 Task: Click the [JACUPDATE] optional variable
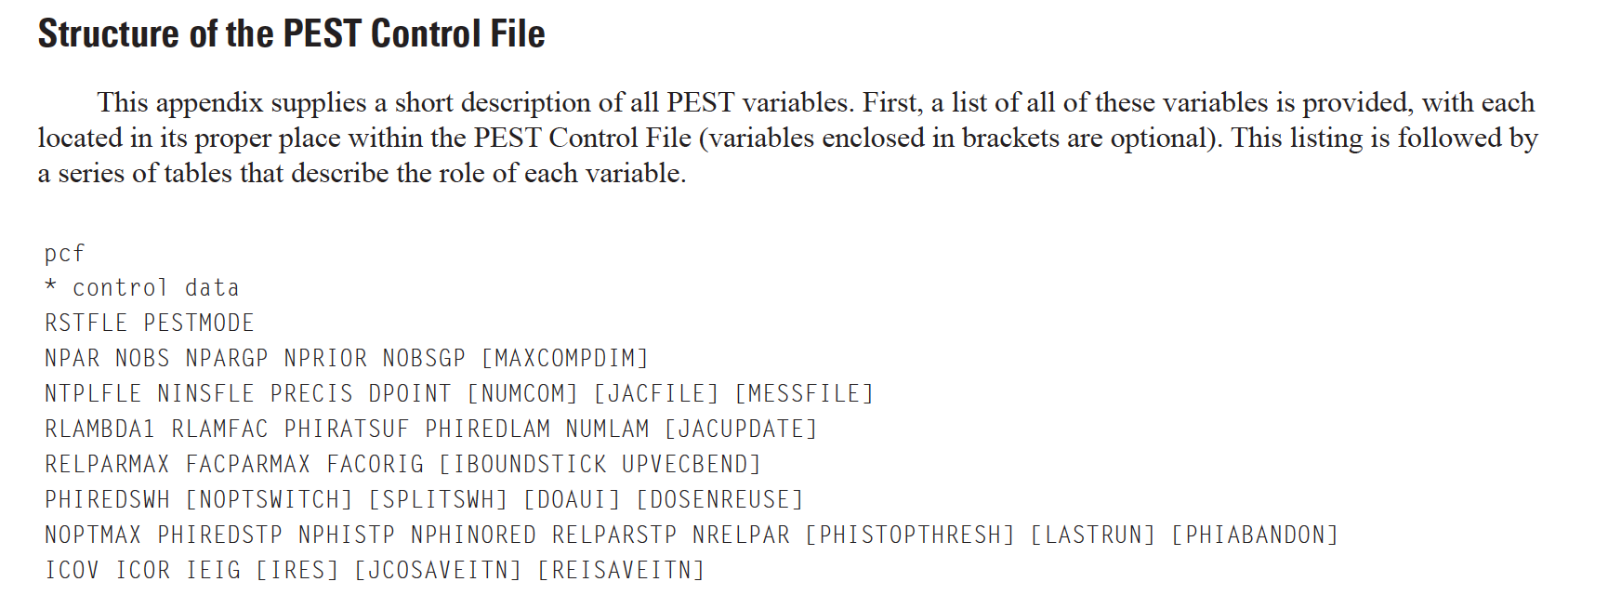pos(741,430)
